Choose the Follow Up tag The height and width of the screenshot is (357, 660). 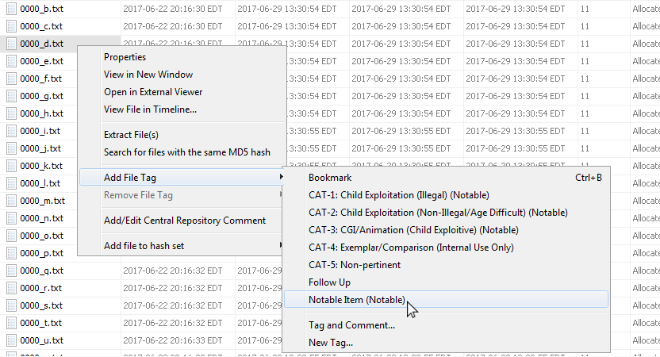[x=329, y=282]
